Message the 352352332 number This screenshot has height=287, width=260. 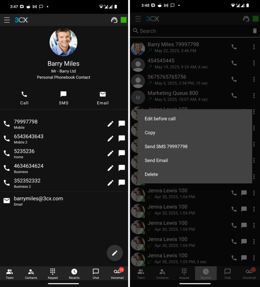point(122,183)
